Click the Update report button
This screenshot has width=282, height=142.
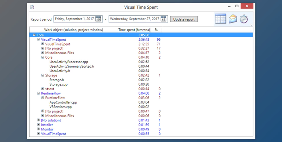tap(184, 19)
